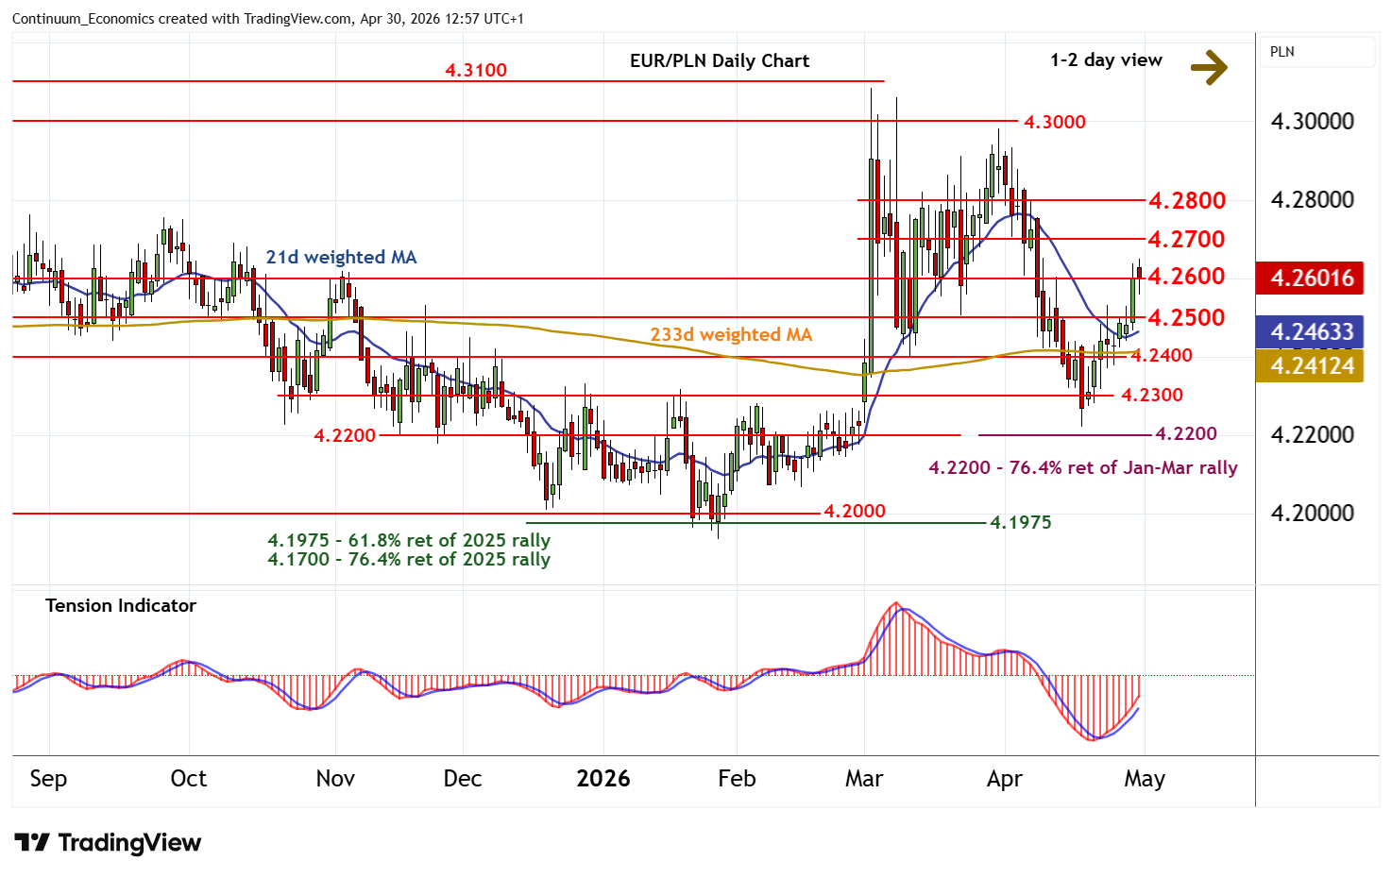Click the TradingView logo icon
This screenshot has width=1392, height=878.
(31, 842)
